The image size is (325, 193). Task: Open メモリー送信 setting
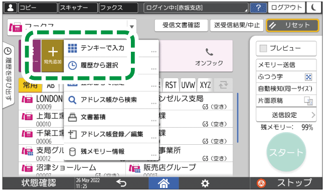tap(286, 65)
